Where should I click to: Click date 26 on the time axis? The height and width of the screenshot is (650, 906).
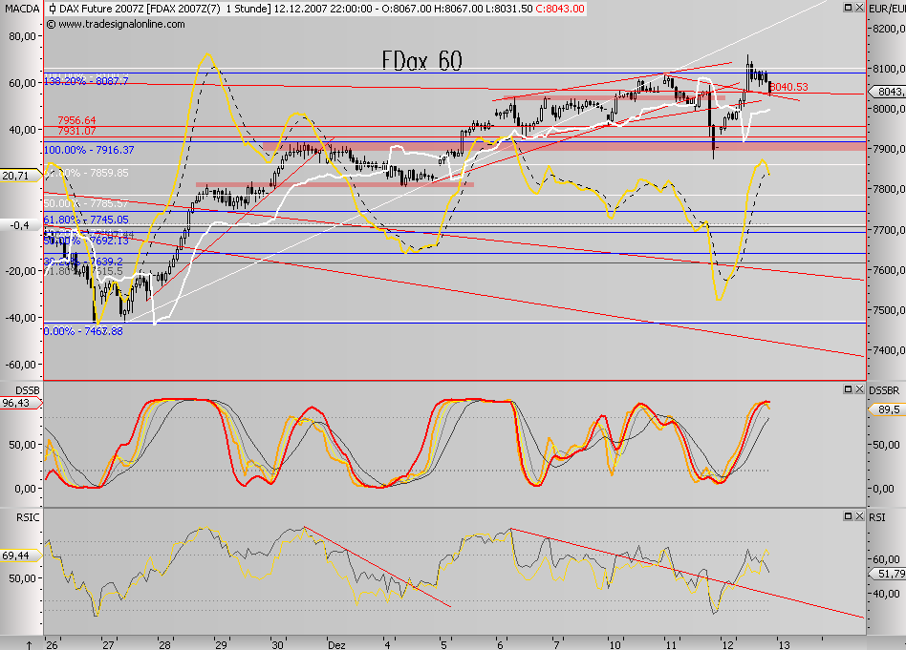[x=52, y=645]
